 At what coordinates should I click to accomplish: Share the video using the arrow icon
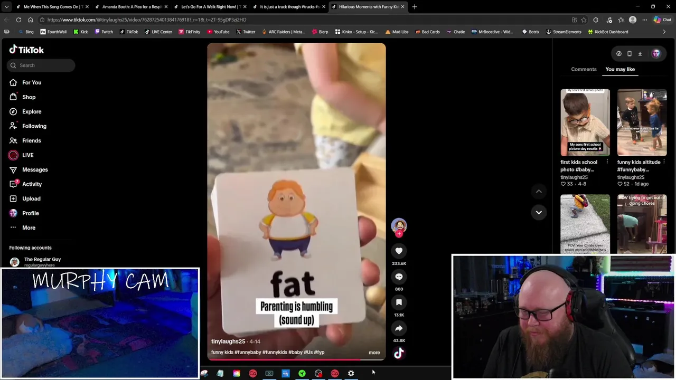click(x=399, y=328)
